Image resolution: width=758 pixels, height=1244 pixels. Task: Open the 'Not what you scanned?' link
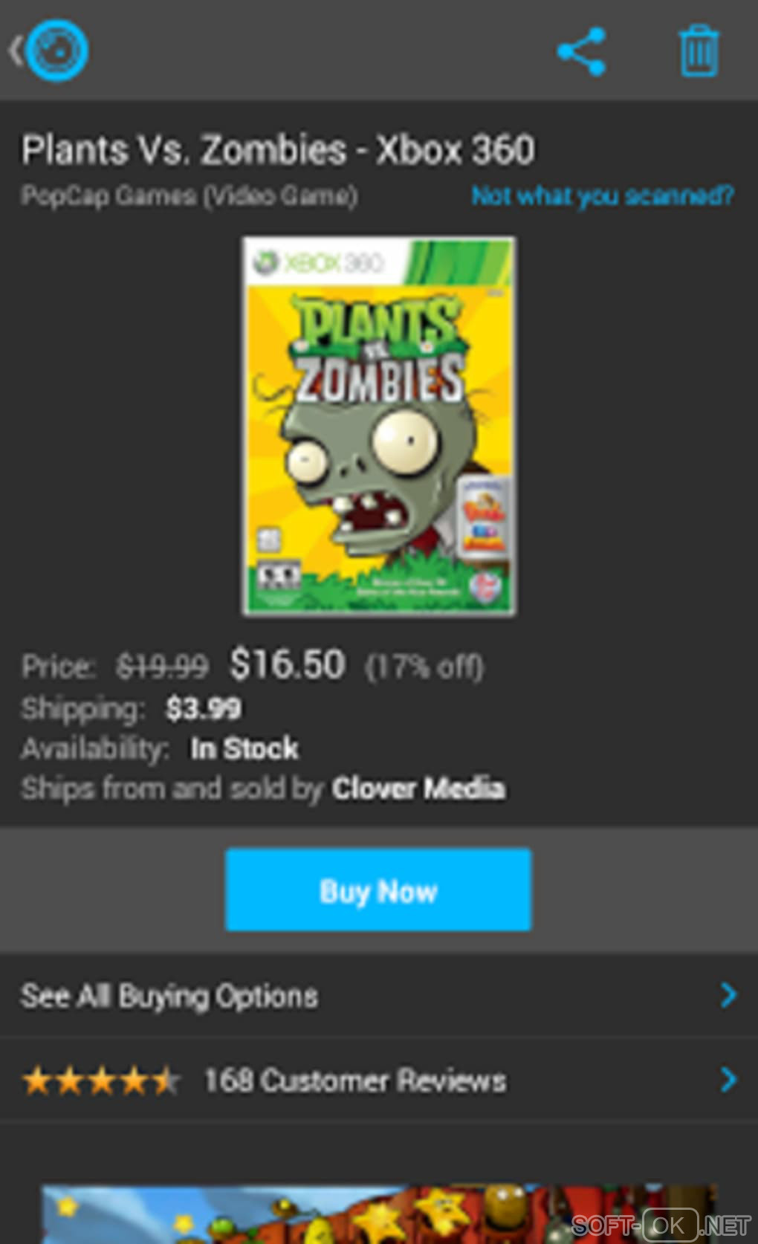click(603, 195)
